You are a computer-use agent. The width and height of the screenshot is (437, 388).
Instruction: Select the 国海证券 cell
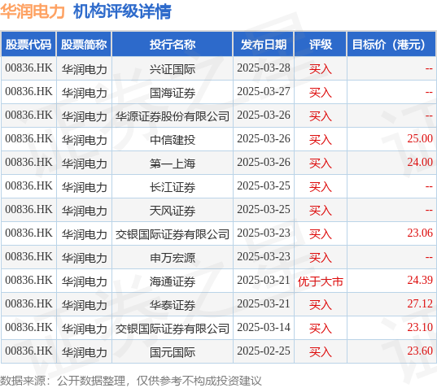click(x=173, y=93)
